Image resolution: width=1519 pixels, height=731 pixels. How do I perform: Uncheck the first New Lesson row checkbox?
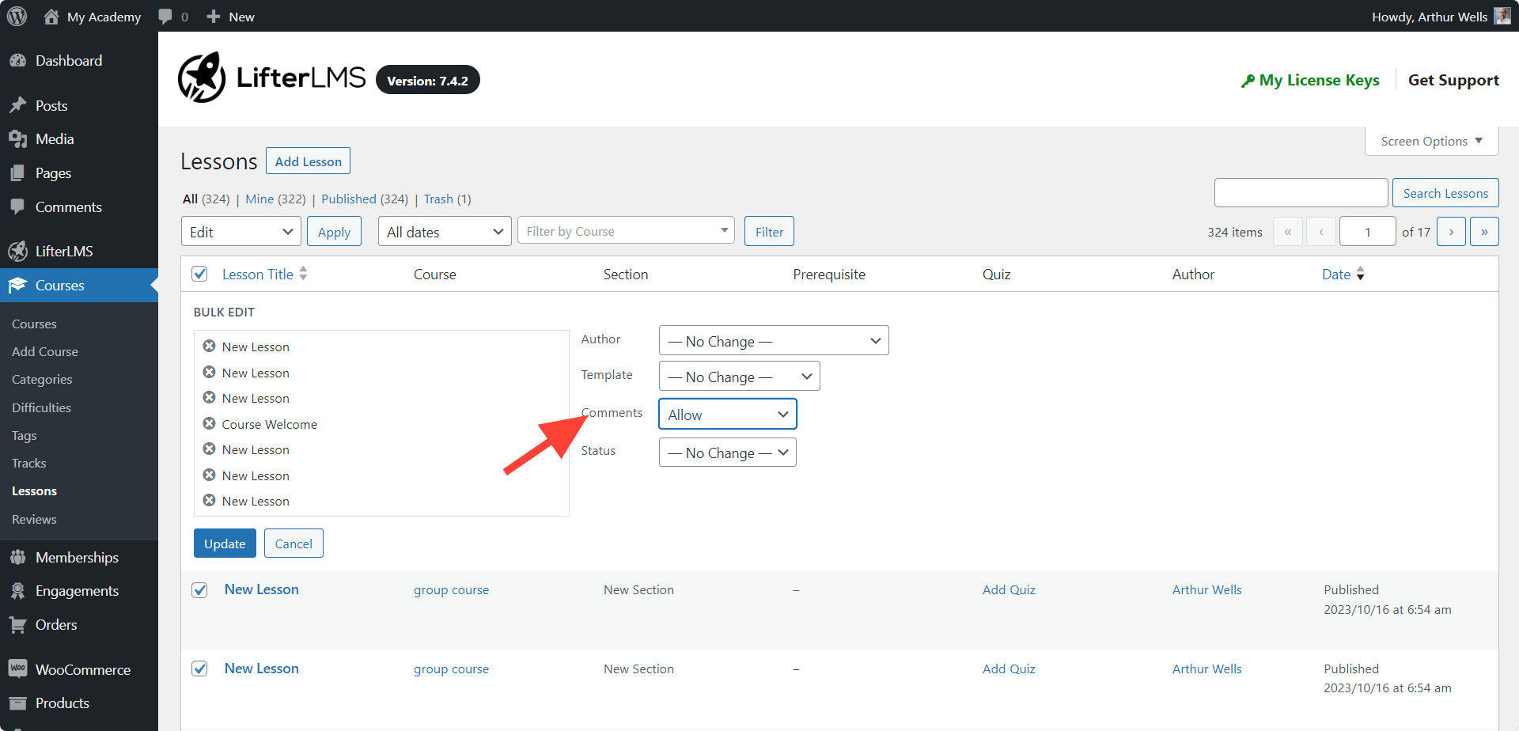click(x=200, y=590)
